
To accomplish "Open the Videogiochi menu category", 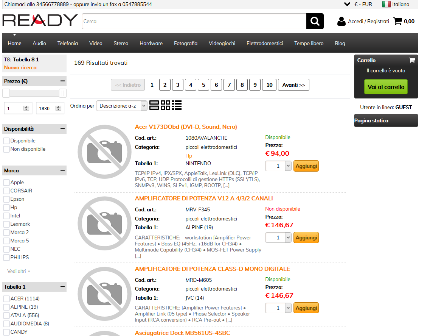I will tap(222, 43).
